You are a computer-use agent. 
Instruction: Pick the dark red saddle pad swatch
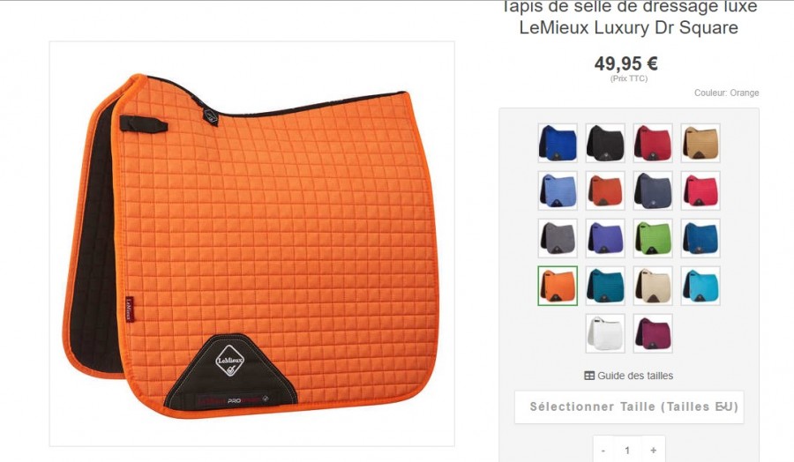click(x=653, y=143)
